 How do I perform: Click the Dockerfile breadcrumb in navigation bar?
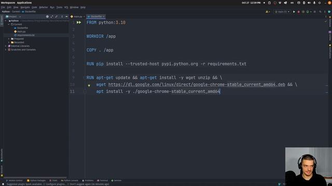click(x=29, y=11)
